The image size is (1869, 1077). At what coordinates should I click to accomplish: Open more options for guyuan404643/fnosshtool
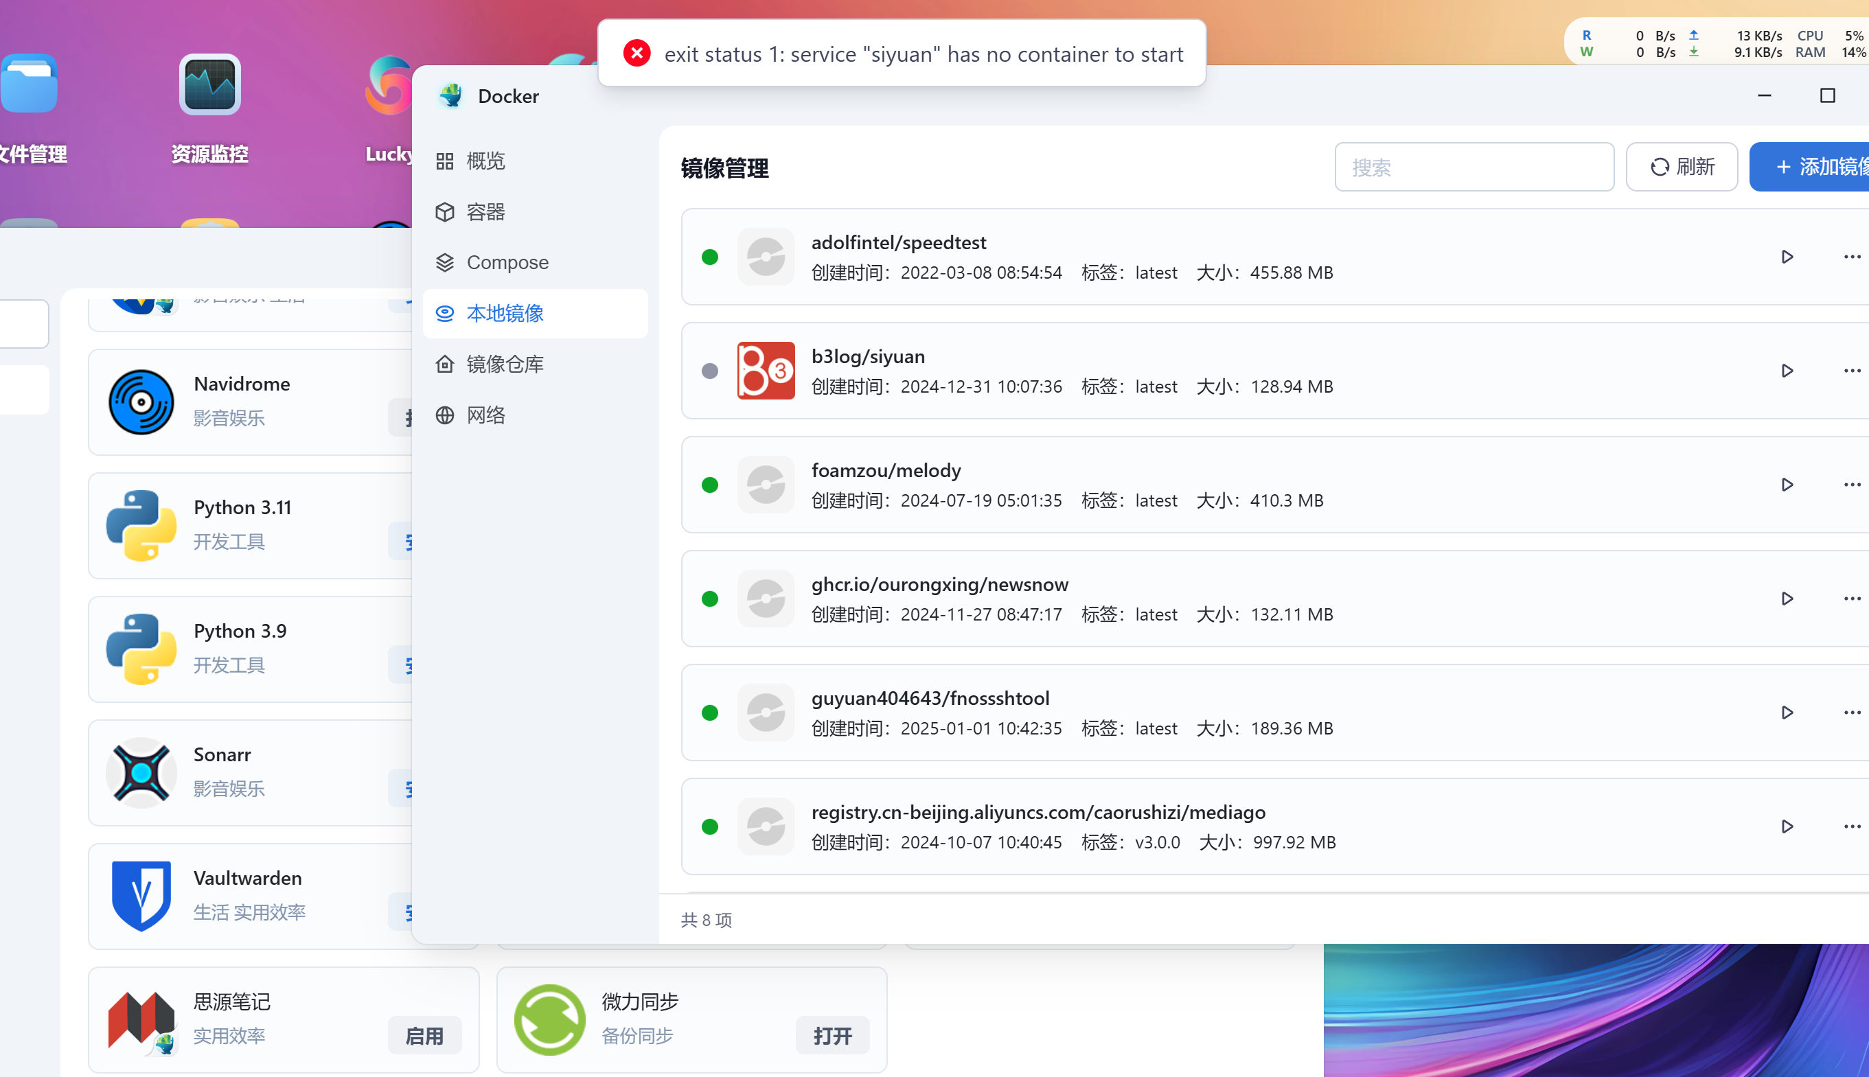(1852, 713)
